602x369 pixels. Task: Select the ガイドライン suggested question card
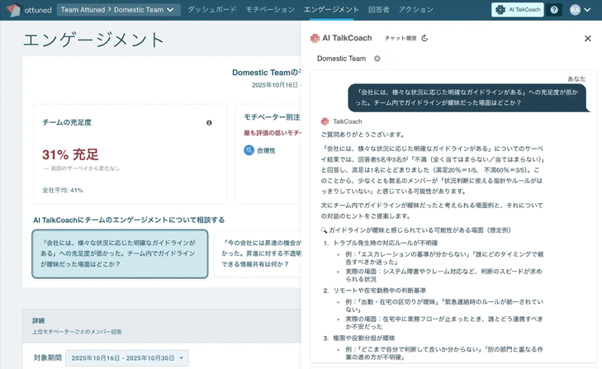coord(120,253)
